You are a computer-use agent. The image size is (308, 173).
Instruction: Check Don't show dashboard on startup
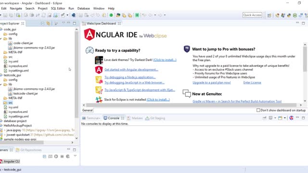click(258, 110)
